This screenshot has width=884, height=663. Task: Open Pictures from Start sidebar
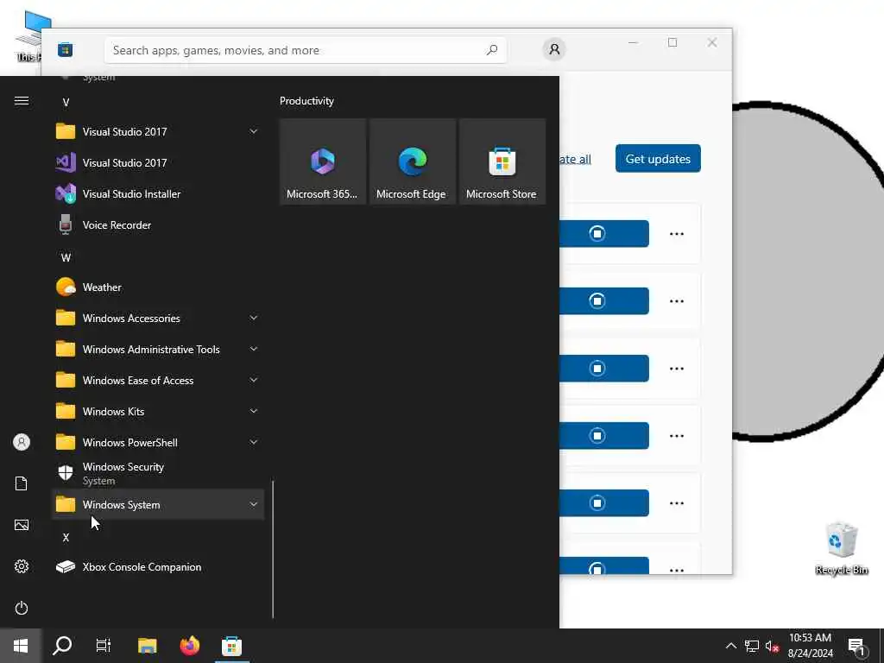(22, 525)
